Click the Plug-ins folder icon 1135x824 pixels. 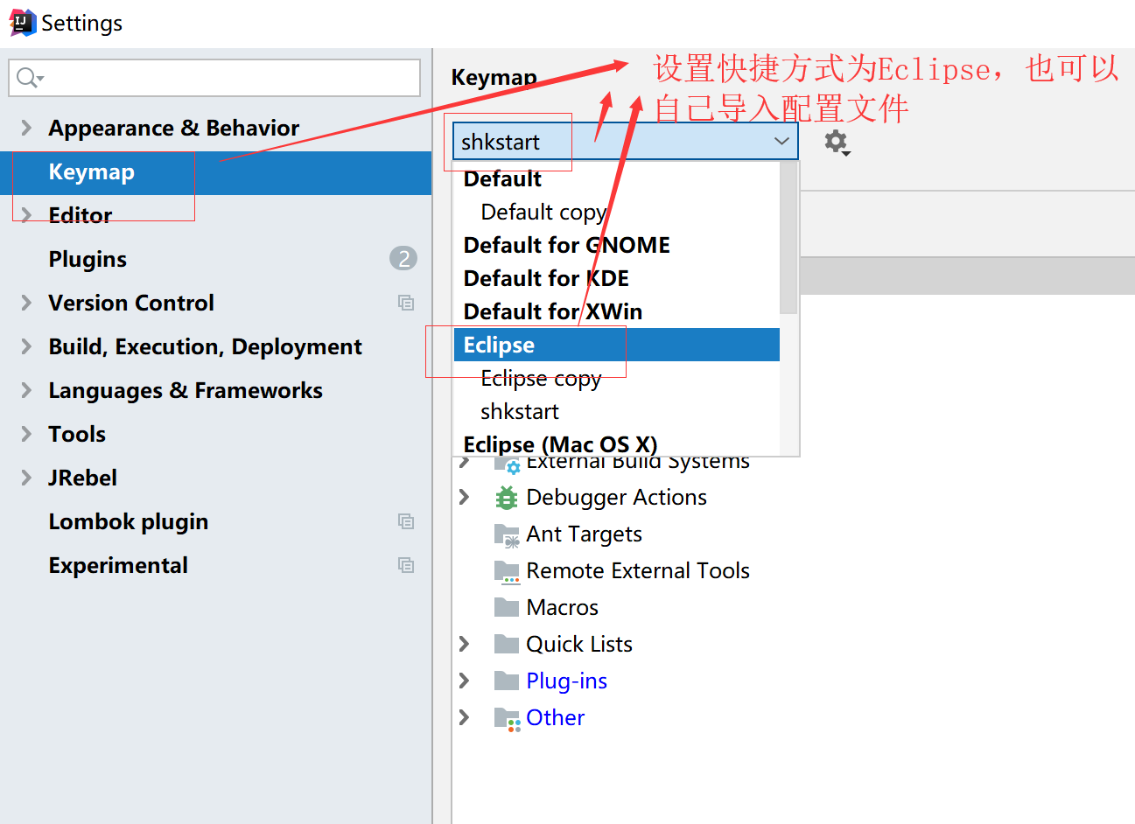click(507, 681)
